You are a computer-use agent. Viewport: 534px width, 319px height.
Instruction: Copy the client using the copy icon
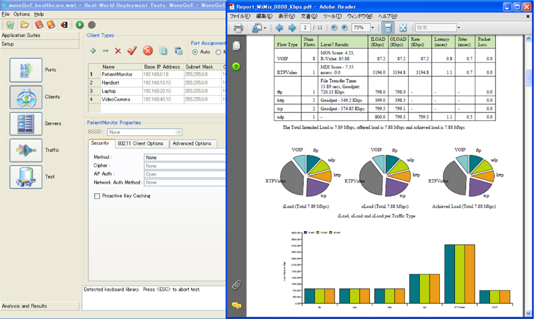(163, 51)
